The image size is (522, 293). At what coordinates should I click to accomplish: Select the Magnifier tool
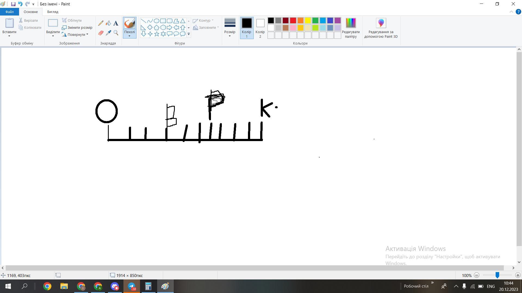pyautogui.click(x=116, y=33)
